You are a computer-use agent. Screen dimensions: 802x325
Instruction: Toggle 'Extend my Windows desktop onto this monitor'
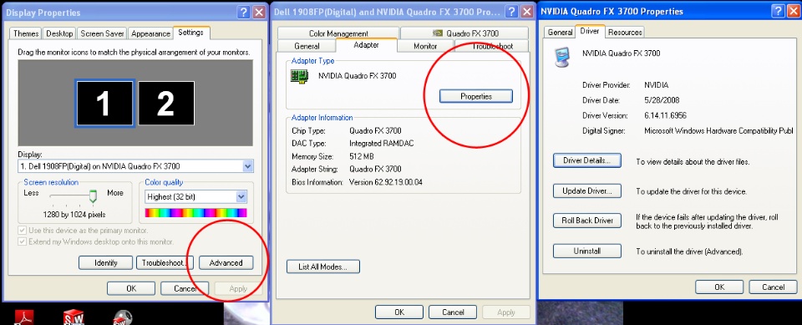pos(22,241)
